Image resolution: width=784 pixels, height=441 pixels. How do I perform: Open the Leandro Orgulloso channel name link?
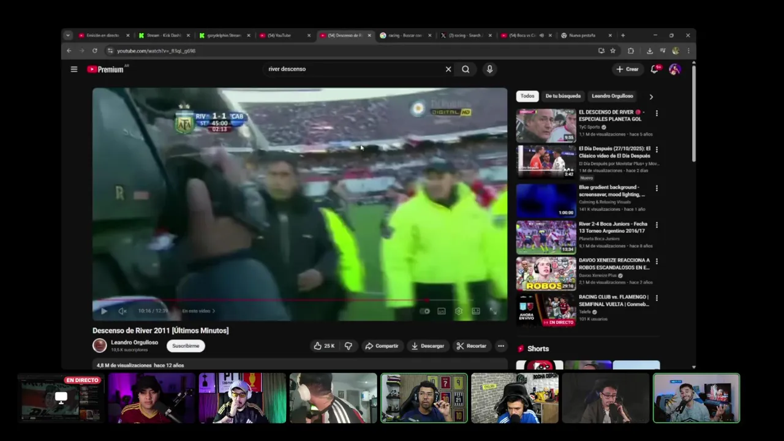134,342
